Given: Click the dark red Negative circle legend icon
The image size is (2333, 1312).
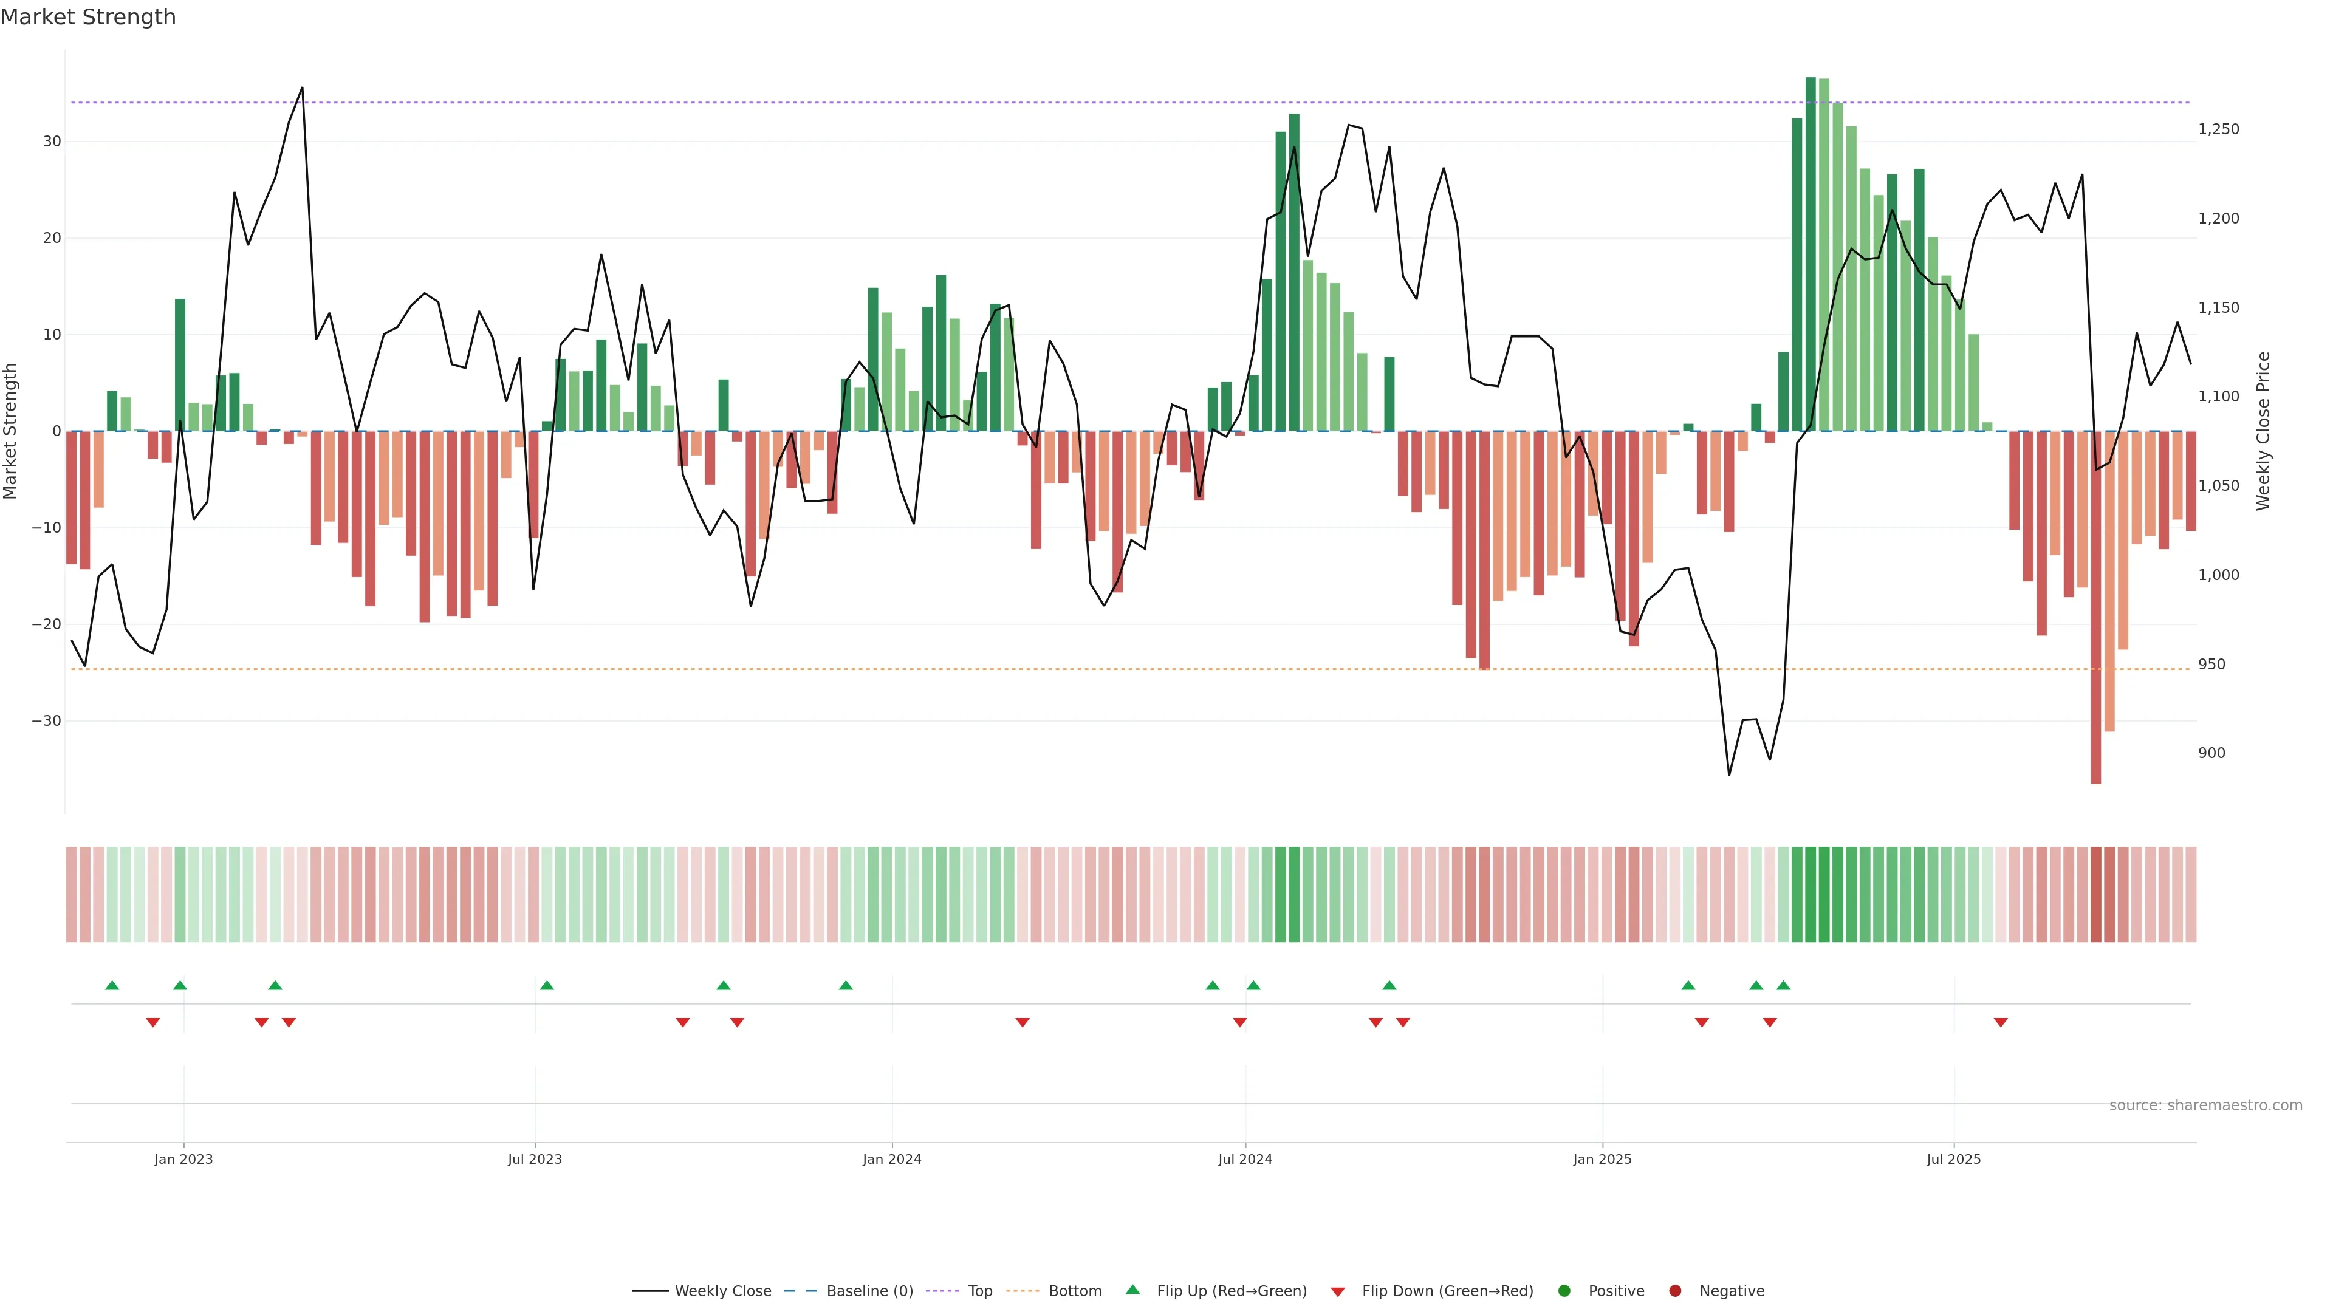Looking at the screenshot, I should click(1674, 1291).
